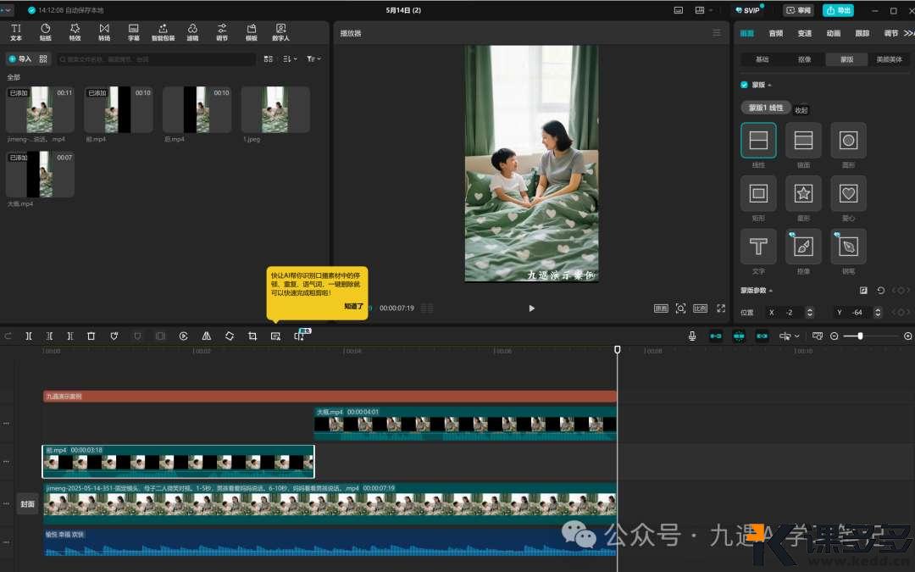
Task: Toggle the main track magnet snapping
Action: coord(716,336)
